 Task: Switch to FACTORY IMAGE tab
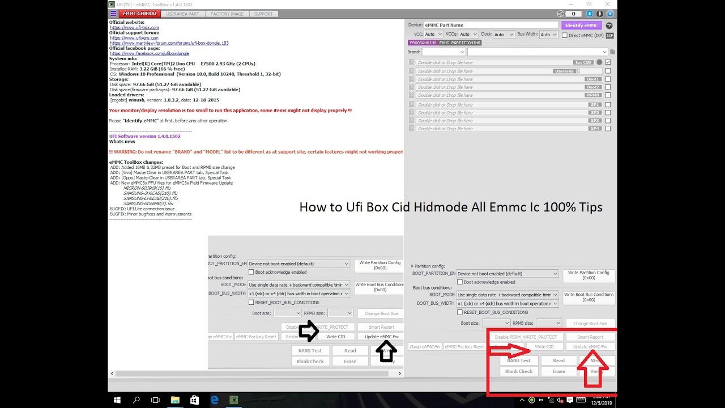227,14
